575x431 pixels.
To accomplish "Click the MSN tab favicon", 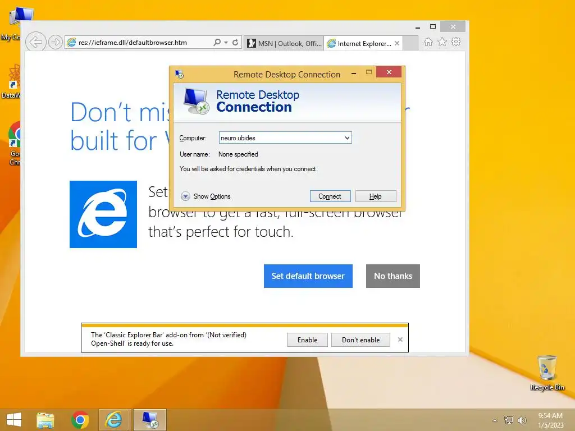I will [x=252, y=43].
